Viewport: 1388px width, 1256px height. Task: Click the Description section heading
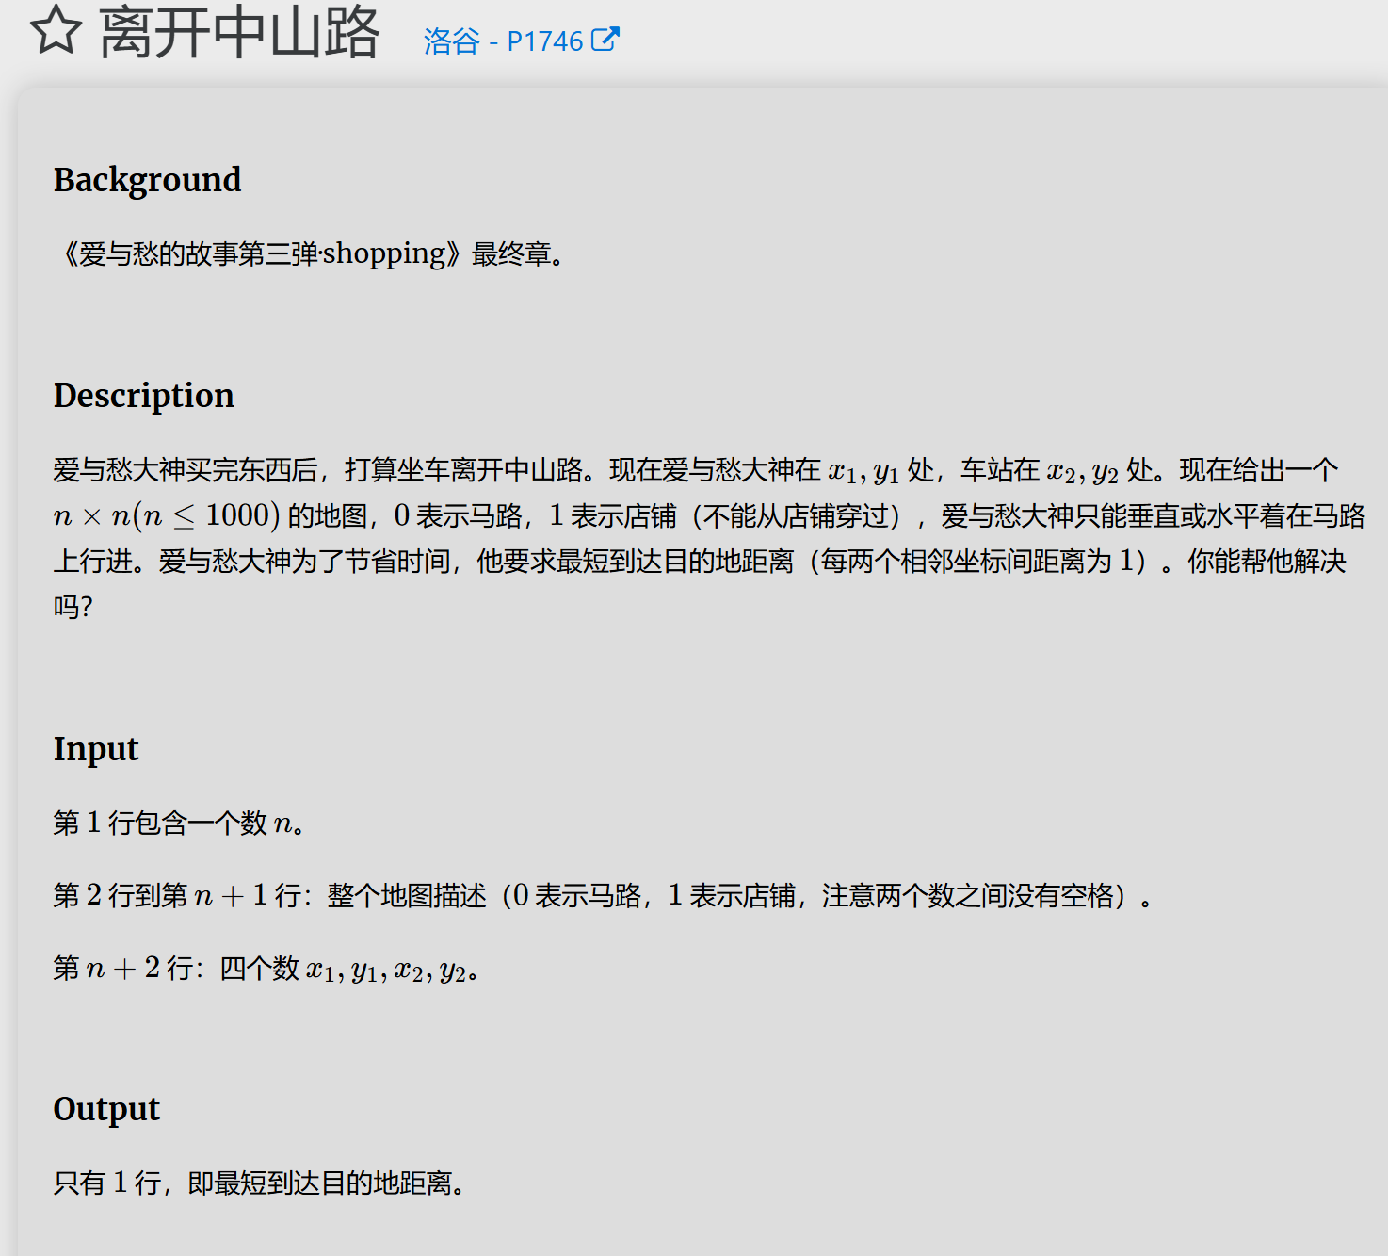click(143, 395)
